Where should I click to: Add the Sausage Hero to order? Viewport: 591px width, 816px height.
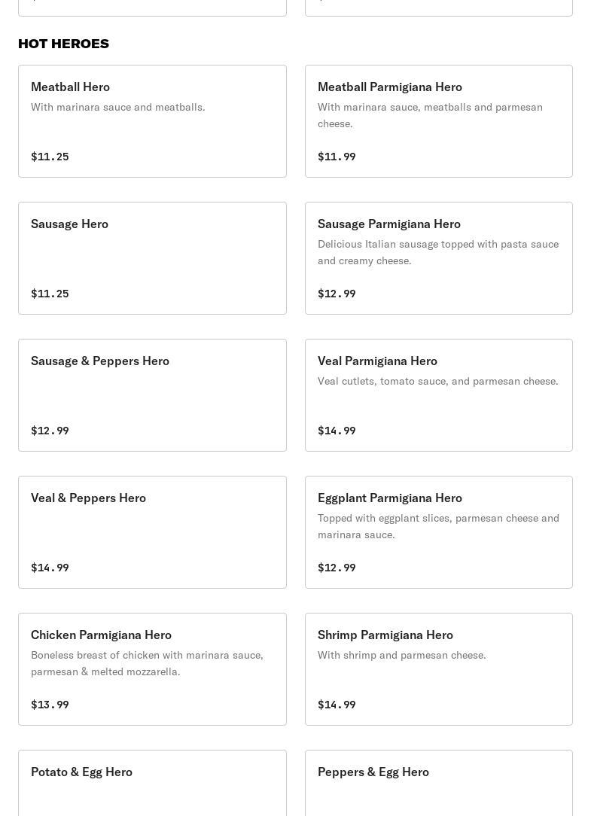tap(152, 258)
